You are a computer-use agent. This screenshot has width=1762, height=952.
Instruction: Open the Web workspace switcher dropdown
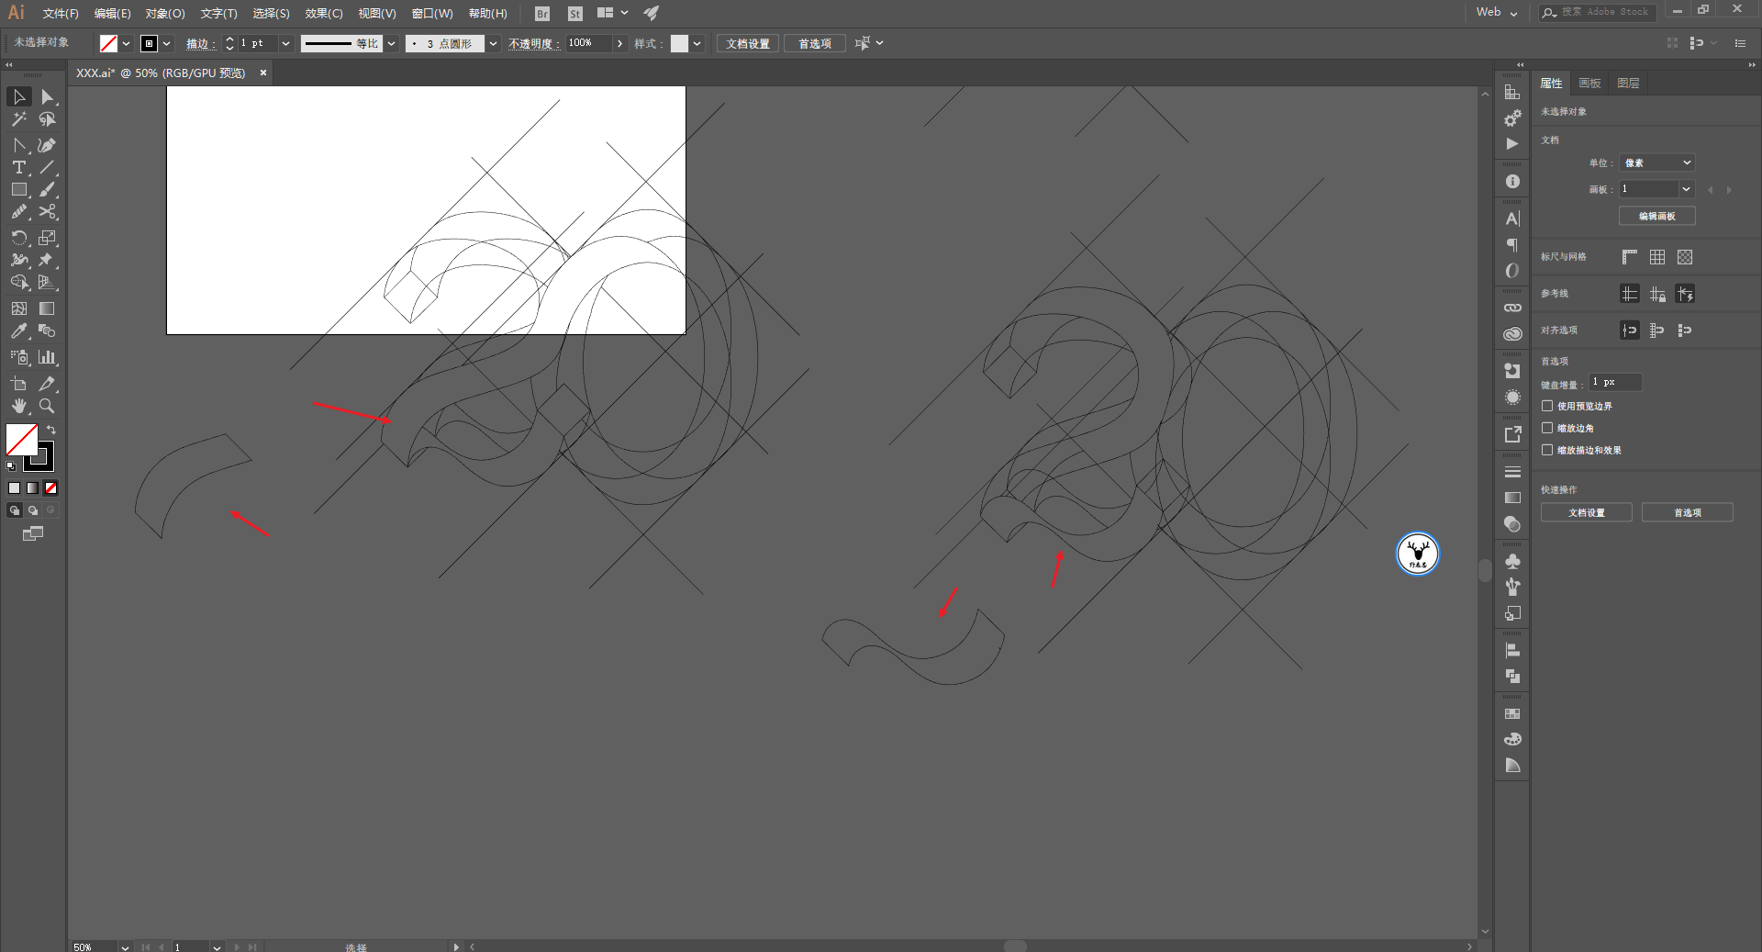tap(1497, 12)
